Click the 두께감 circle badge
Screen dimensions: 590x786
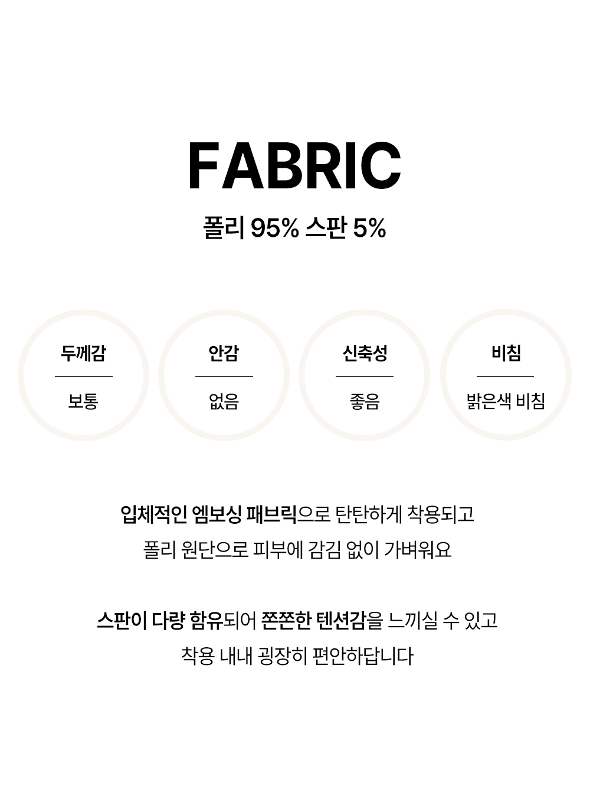click(x=83, y=375)
